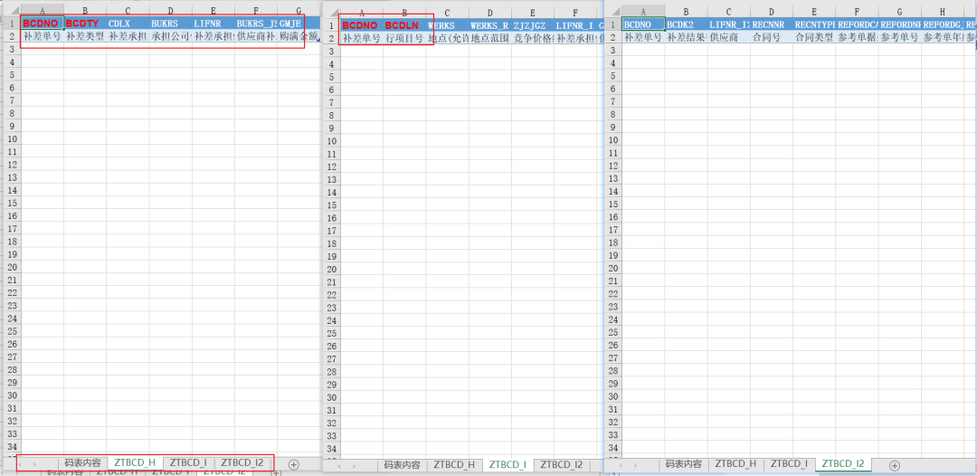
Task: Select all cells via middle window corner
Action: [330, 12]
